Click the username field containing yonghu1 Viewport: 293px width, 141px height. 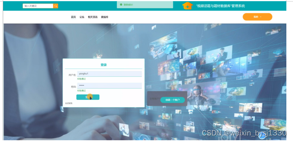(109, 74)
